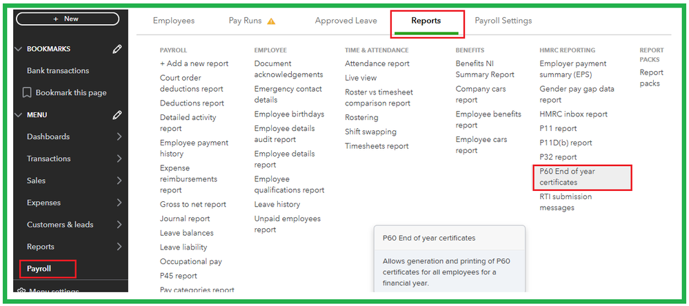The height and width of the screenshot is (306, 689).
Task: Expand the Customers & leads submenu arrow
Action: pyautogui.click(x=119, y=225)
